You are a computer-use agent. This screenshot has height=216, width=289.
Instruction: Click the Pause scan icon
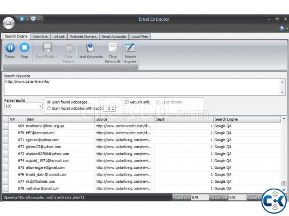(x=10, y=48)
